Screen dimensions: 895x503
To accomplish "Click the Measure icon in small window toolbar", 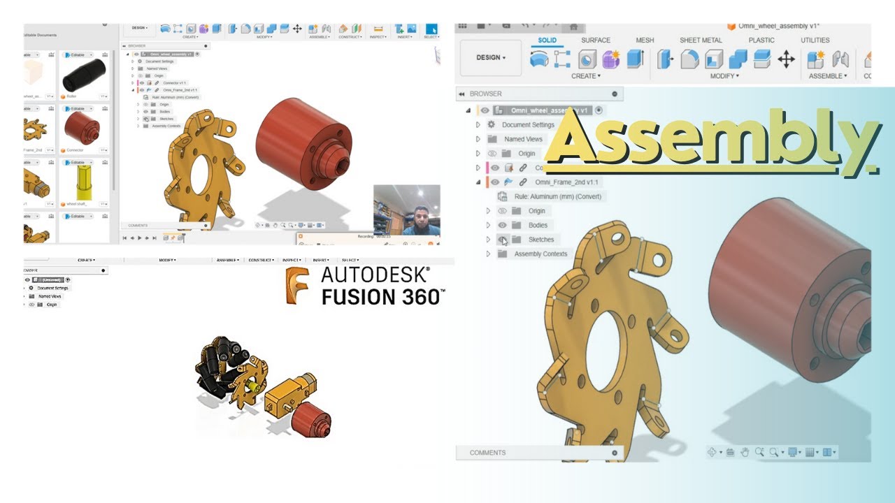I will pyautogui.click(x=378, y=29).
